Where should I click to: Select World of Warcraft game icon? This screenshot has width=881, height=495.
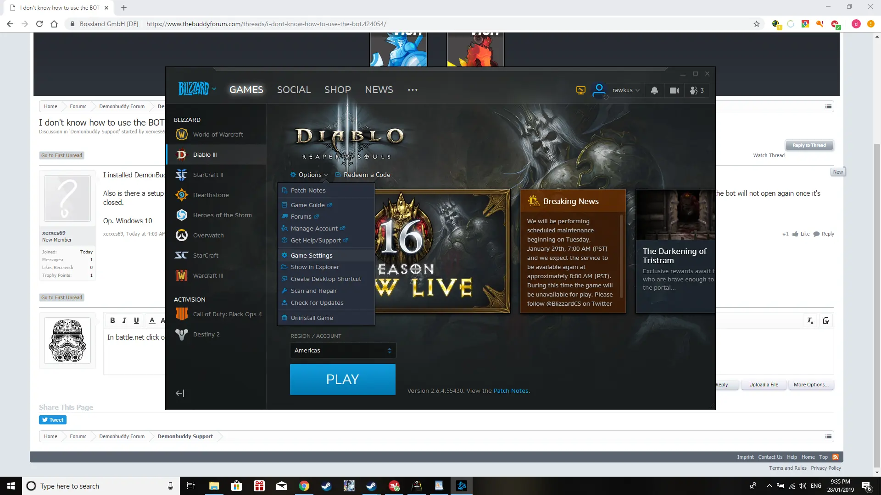pyautogui.click(x=182, y=134)
